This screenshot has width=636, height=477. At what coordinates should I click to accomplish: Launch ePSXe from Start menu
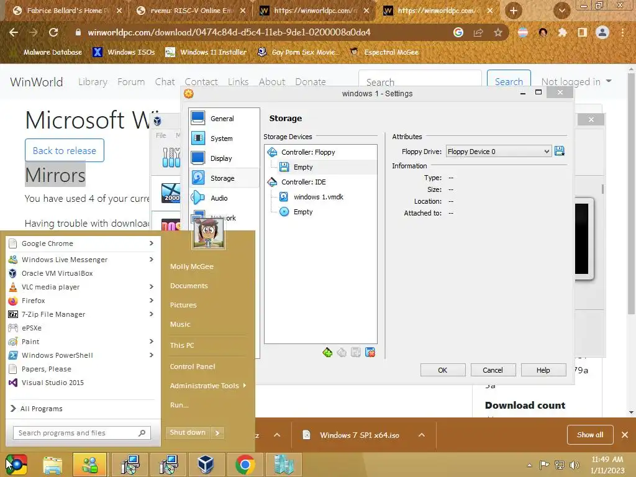[81, 328]
